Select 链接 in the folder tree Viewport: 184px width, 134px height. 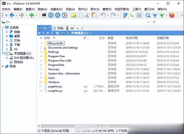(x=17, y=32)
